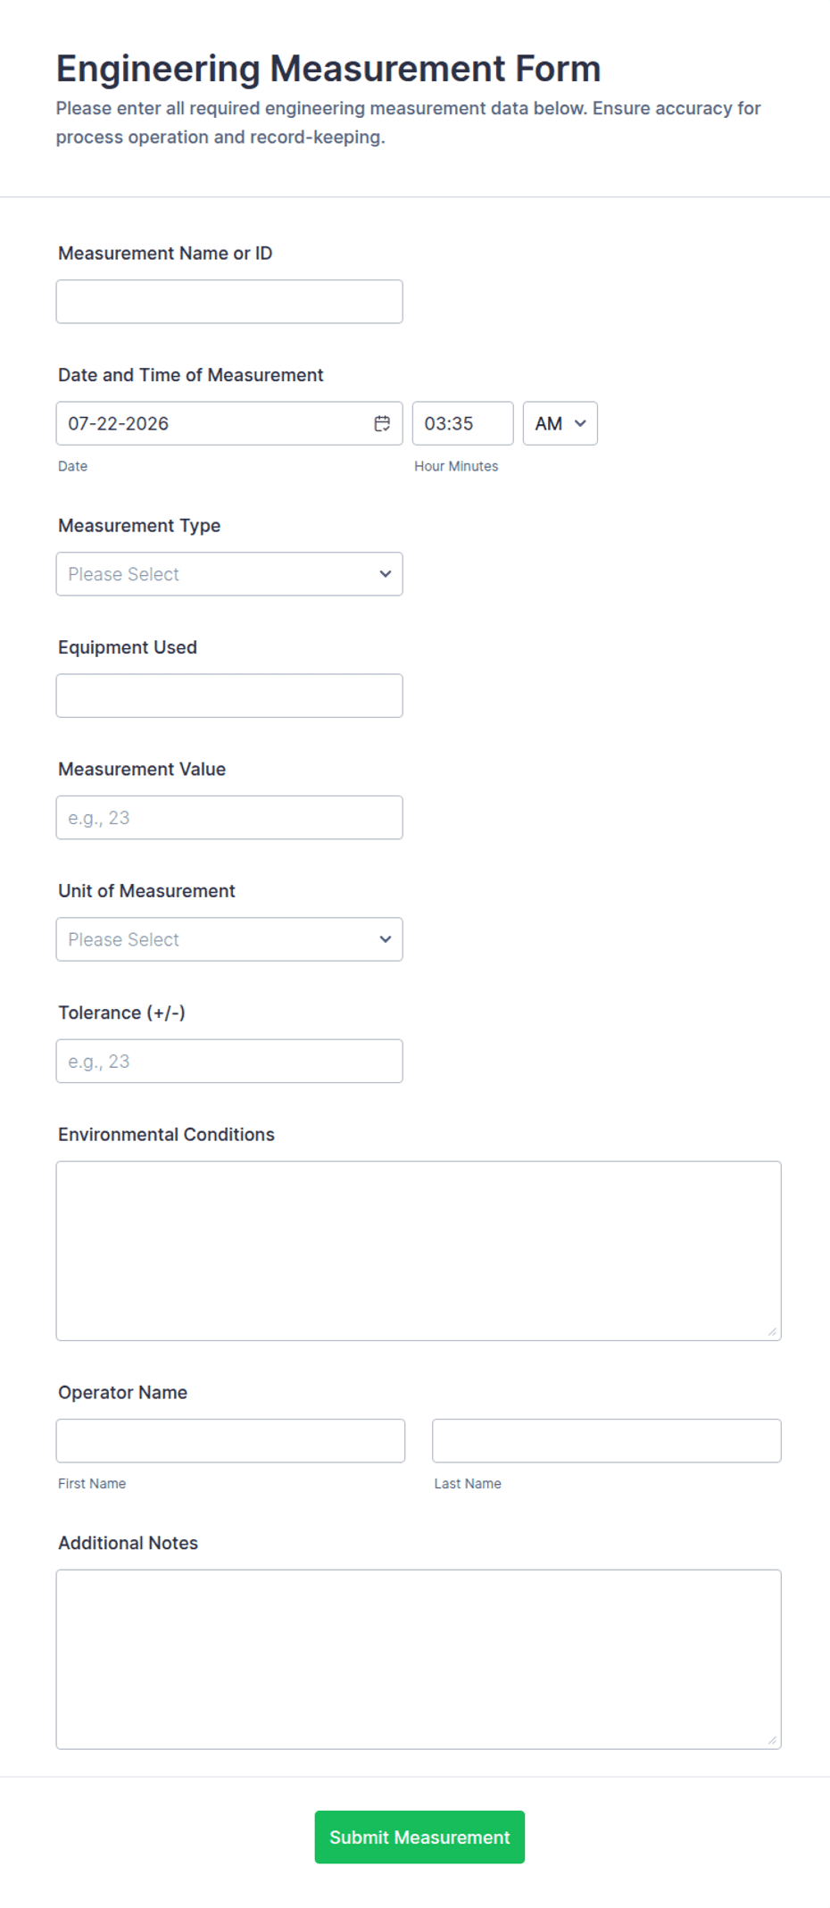The image size is (830, 1908).
Task: Click the operator Last Name field
Action: [x=607, y=1441]
